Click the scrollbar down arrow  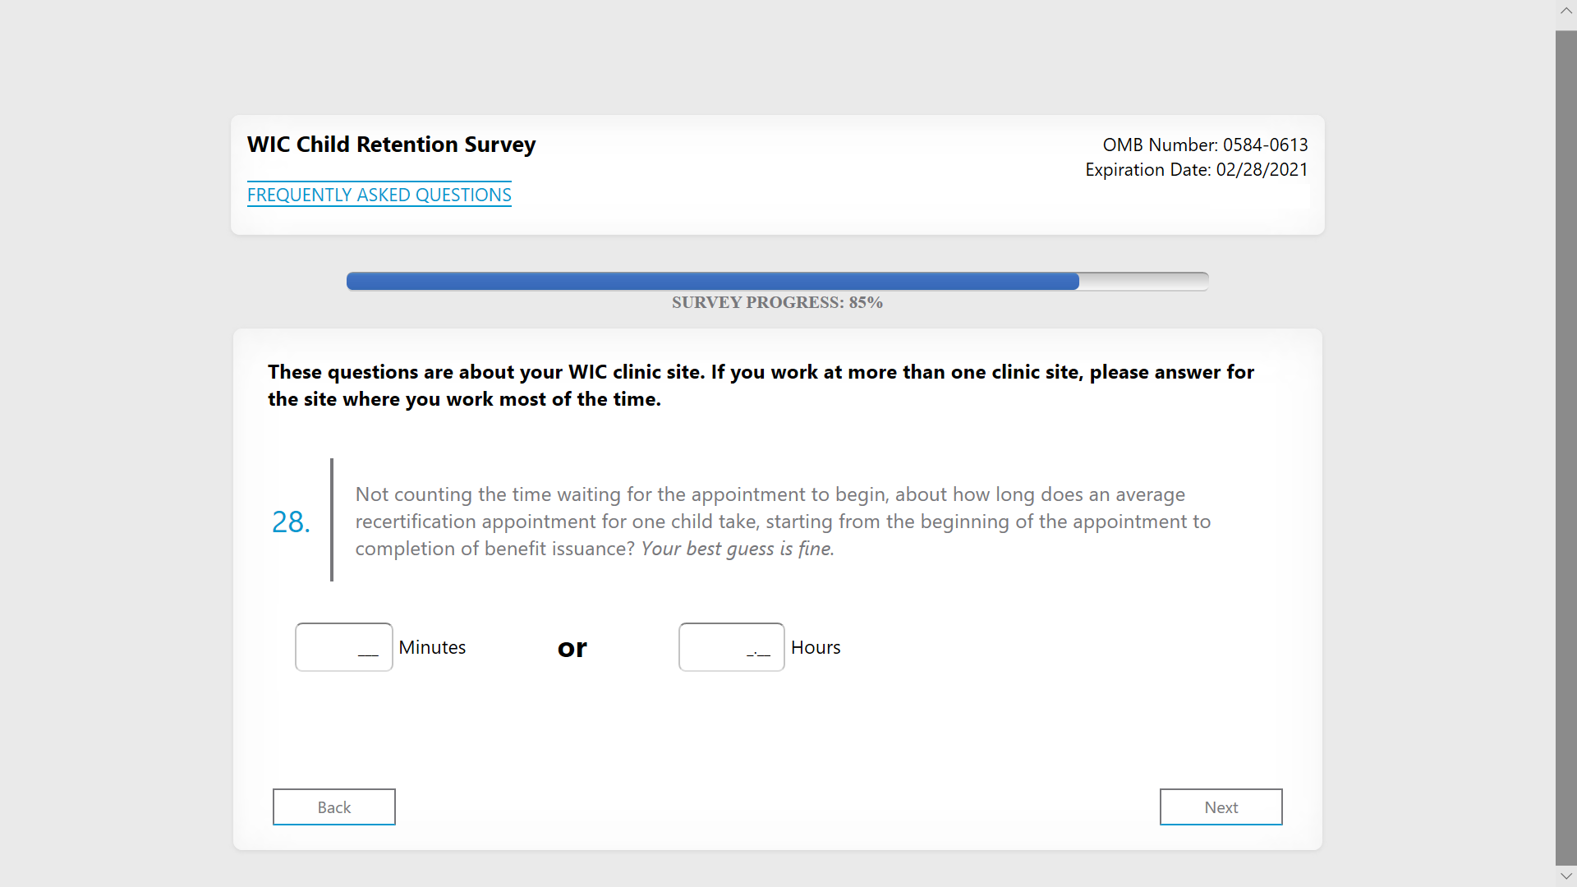[1566, 876]
